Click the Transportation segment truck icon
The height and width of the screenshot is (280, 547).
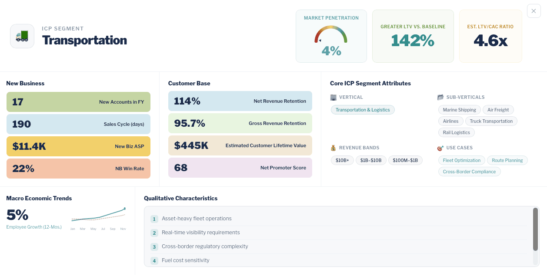[x=22, y=36]
